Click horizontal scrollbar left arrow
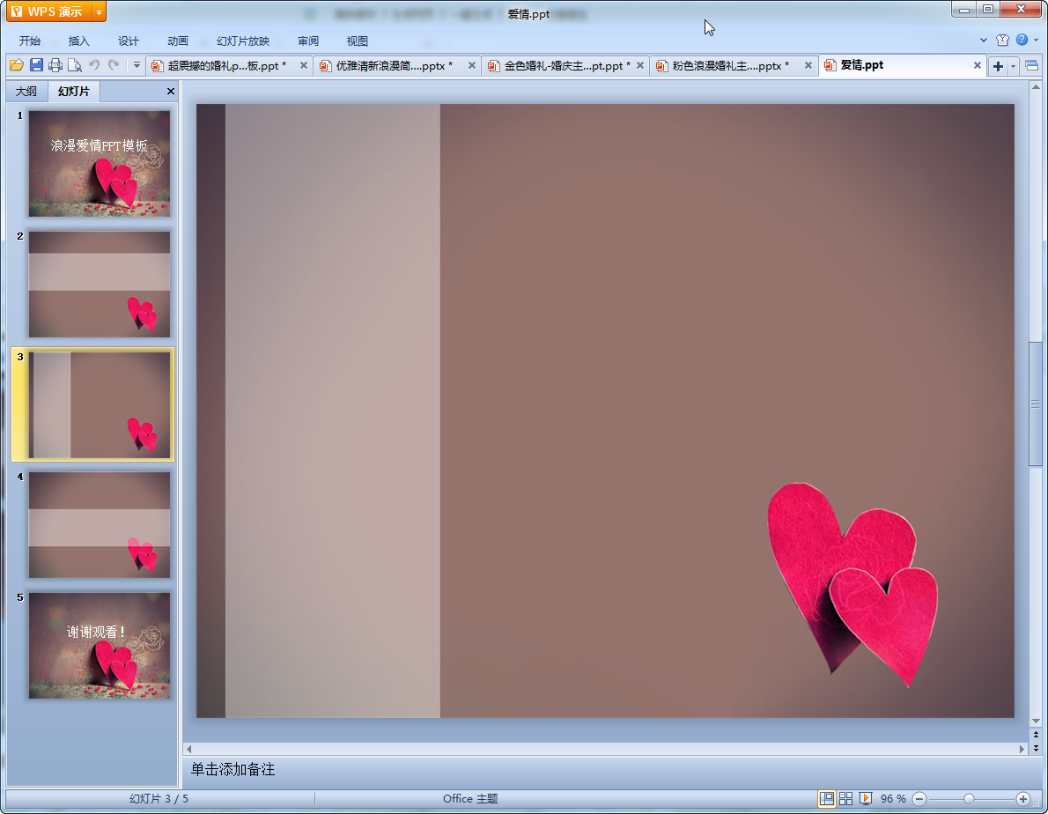 click(x=189, y=749)
